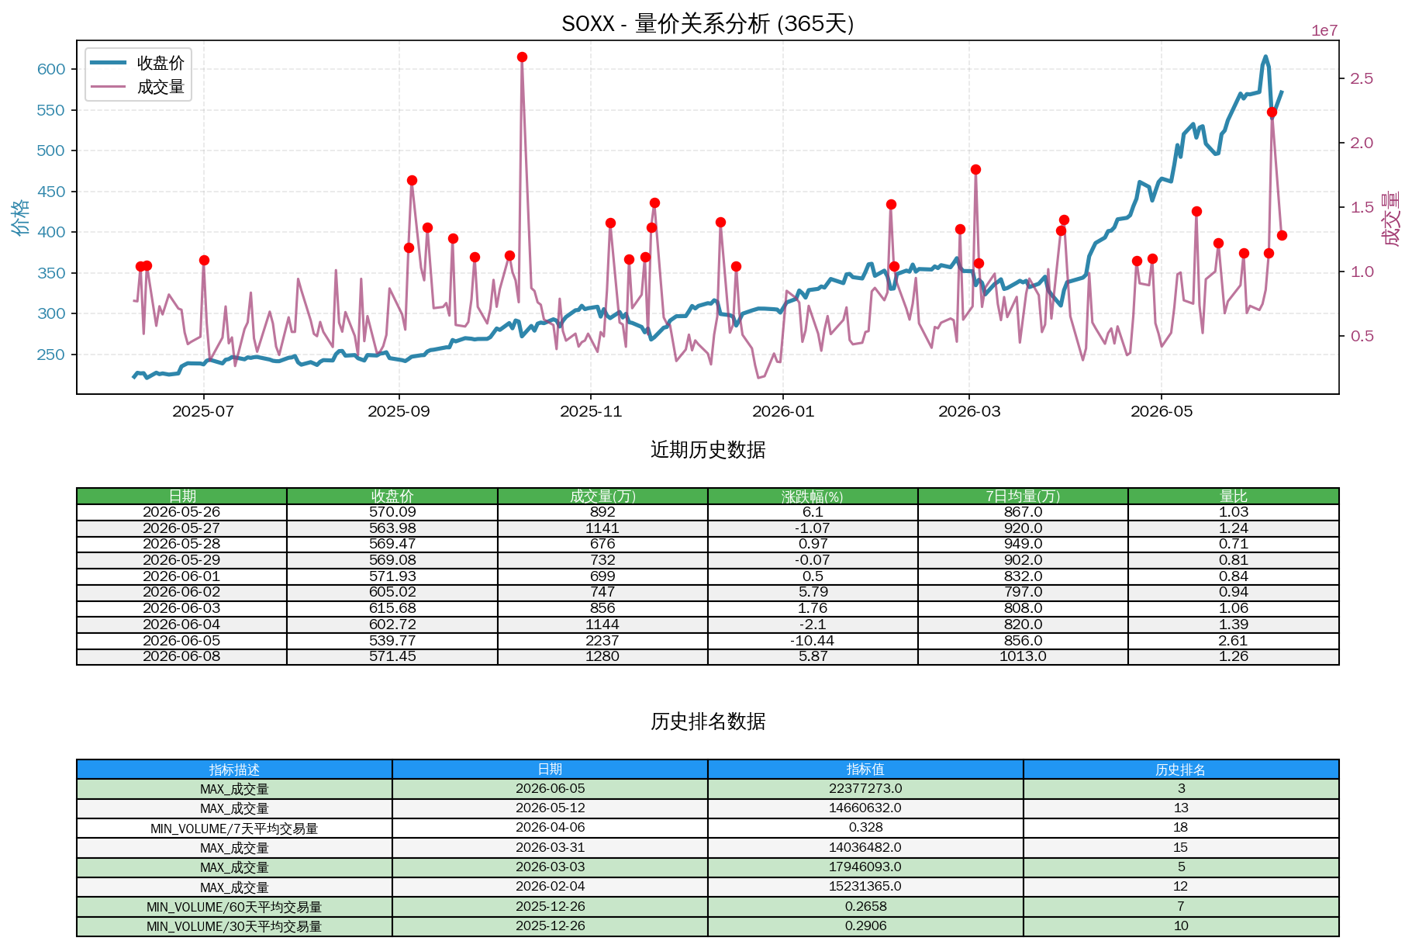The width and height of the screenshot is (1412, 948).
Task: Click the green 收盘价 column header
Action: coord(392,496)
